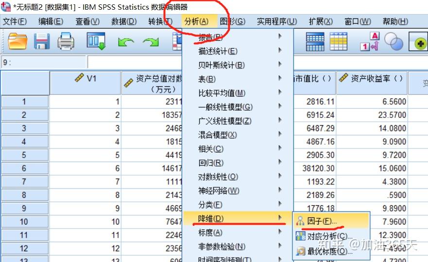Click ruler icon beside 资产收益率 column

343,78
